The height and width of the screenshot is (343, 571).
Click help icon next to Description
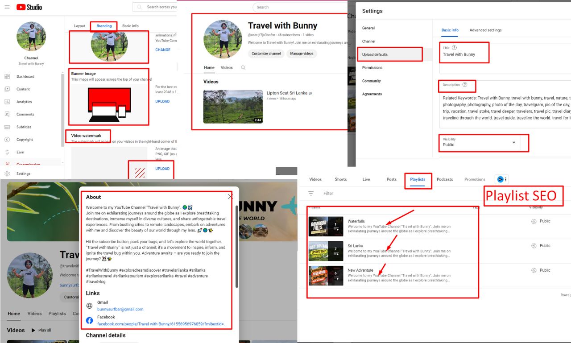coord(465,85)
